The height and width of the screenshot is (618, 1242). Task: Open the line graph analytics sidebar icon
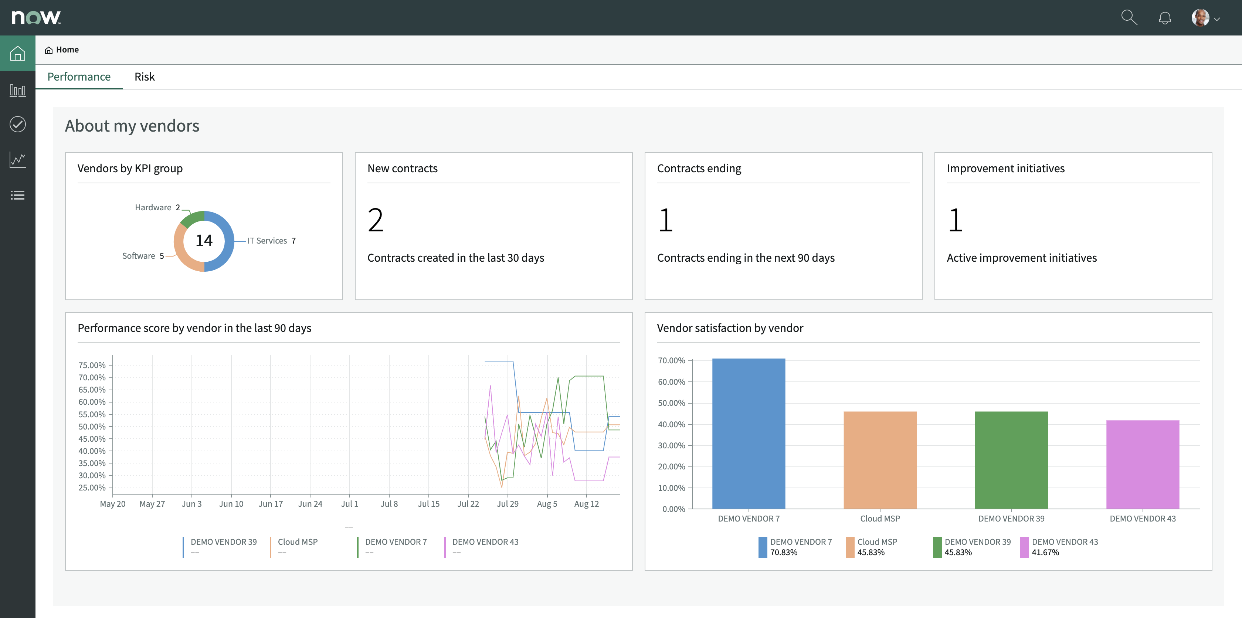(x=17, y=160)
